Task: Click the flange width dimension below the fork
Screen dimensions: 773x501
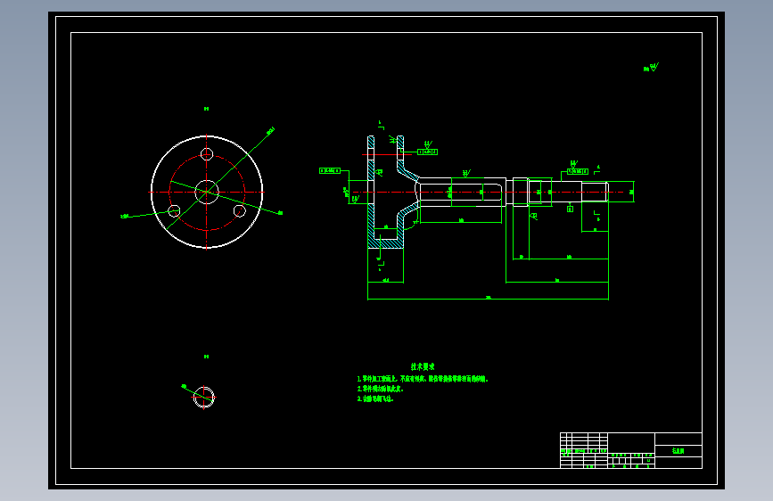Action: point(386,282)
